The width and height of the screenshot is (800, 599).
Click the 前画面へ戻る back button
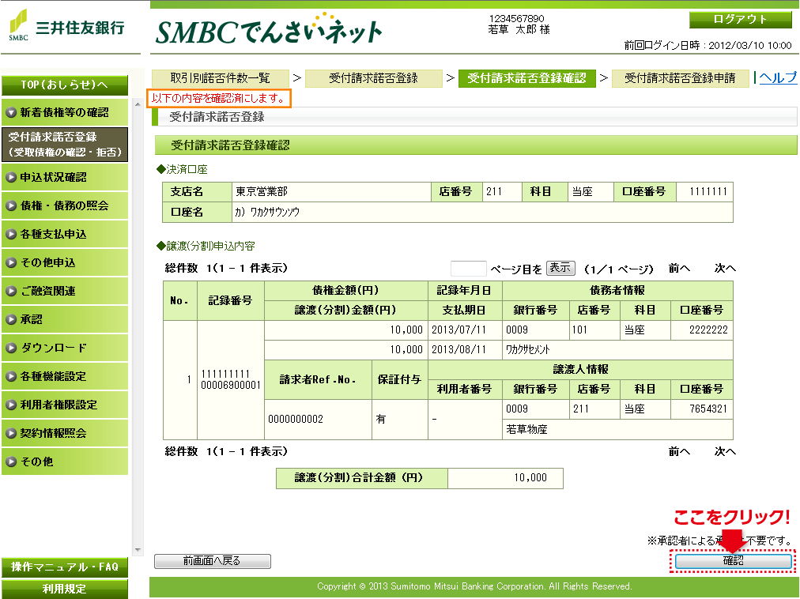point(212,561)
